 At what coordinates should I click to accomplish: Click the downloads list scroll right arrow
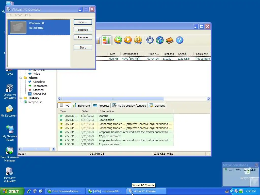pyautogui.click(x=209, y=99)
